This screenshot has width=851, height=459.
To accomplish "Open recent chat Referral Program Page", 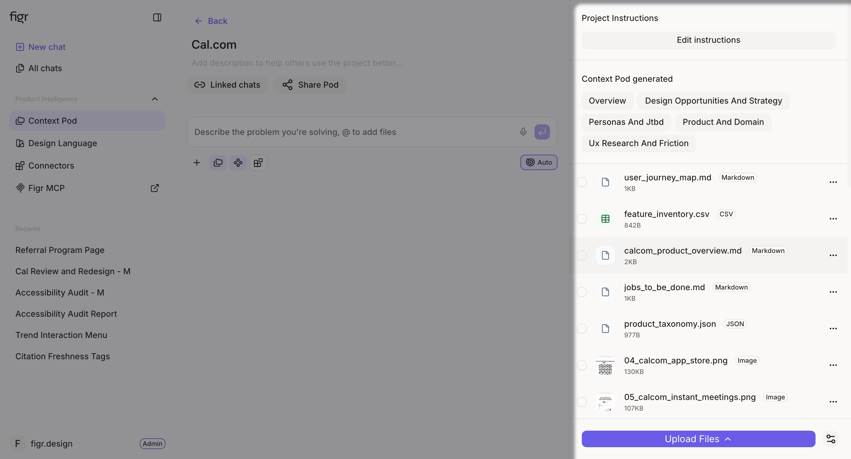I will [60, 250].
